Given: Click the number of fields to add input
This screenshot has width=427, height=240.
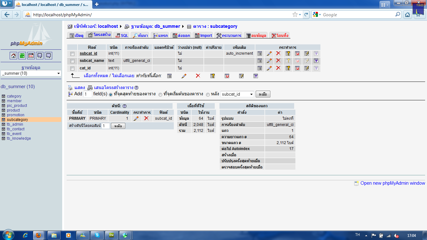Looking at the screenshot, I should (88, 94).
